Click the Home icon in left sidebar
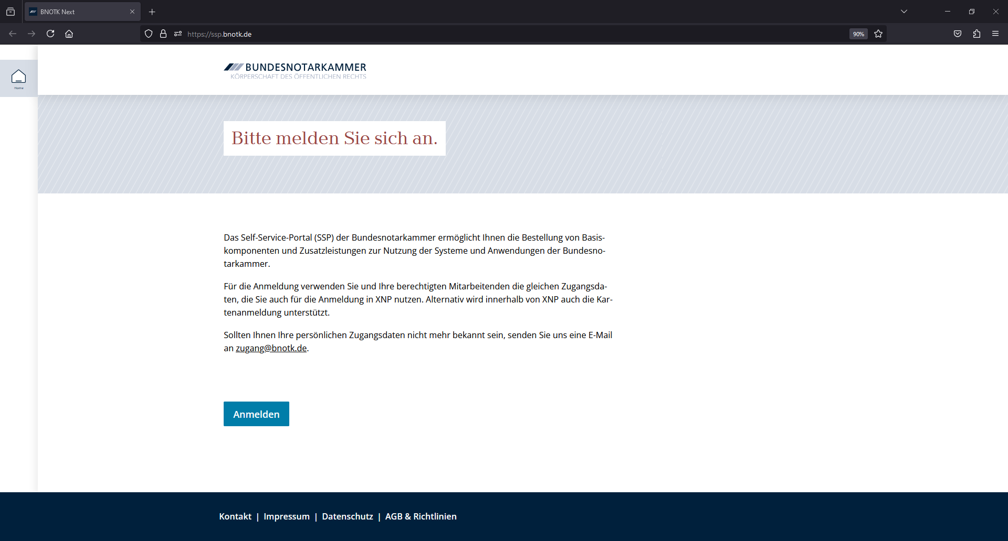The height and width of the screenshot is (541, 1008). (19, 78)
